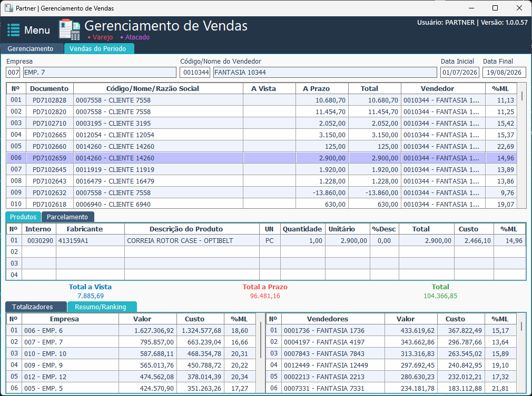Select vendor 0007331 - FANTASIA 7331
The image size is (532, 396).
tap(391, 388)
